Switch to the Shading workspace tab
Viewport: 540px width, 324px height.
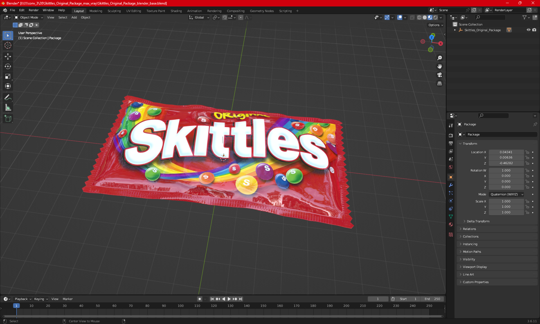176,11
